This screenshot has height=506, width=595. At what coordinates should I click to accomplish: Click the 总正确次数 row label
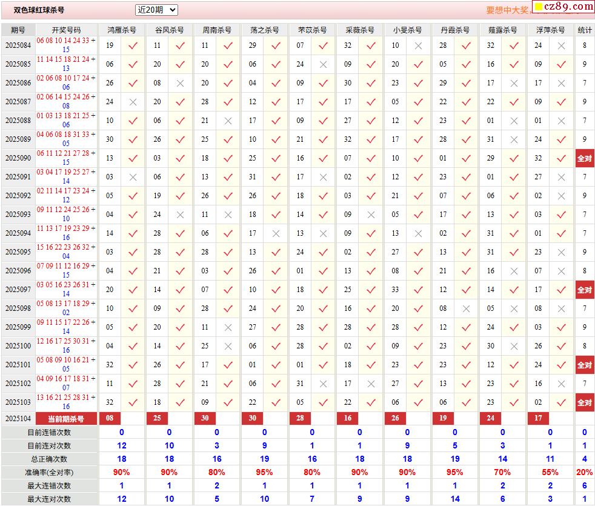point(49,459)
